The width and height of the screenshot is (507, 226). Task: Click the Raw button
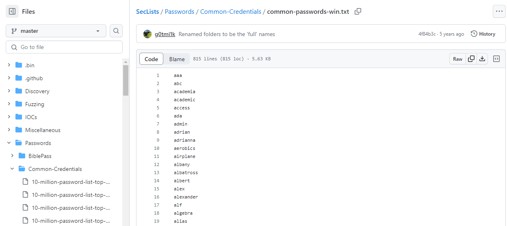click(457, 59)
